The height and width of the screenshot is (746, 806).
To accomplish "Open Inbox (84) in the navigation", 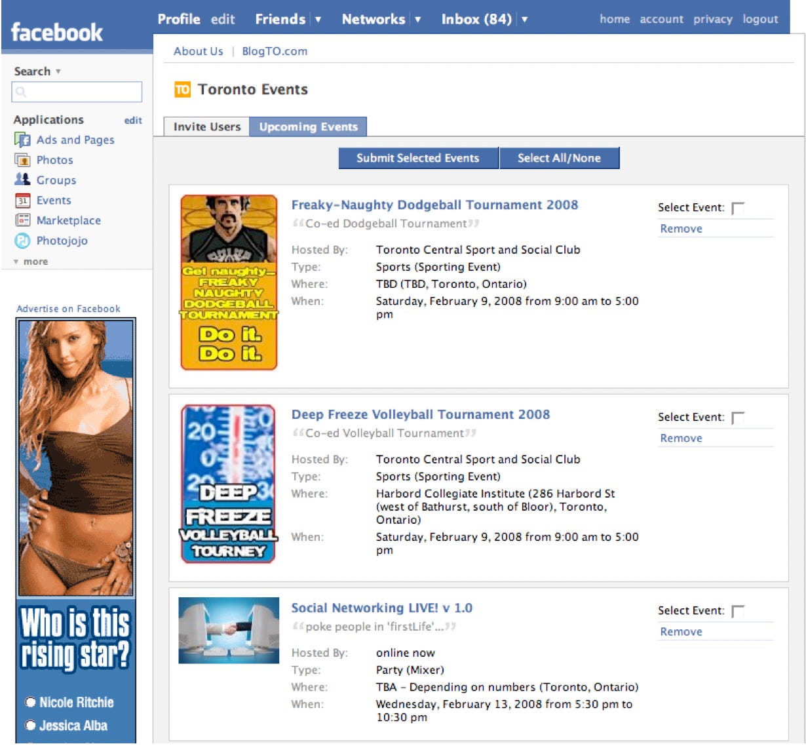I will click(476, 19).
